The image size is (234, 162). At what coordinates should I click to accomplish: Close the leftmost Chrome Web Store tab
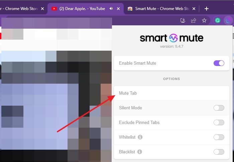[42, 9]
